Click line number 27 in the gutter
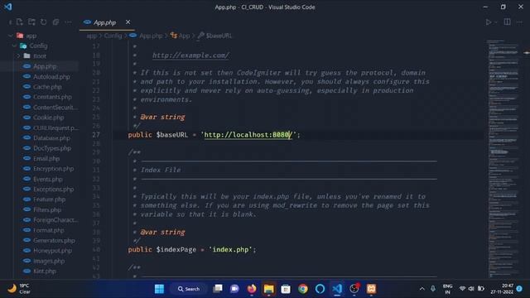The height and width of the screenshot is (298, 530). pyautogui.click(x=96, y=134)
